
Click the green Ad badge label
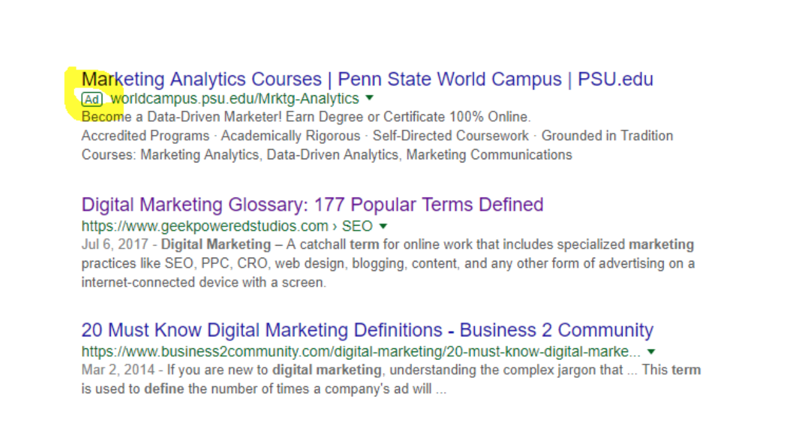[x=92, y=99]
